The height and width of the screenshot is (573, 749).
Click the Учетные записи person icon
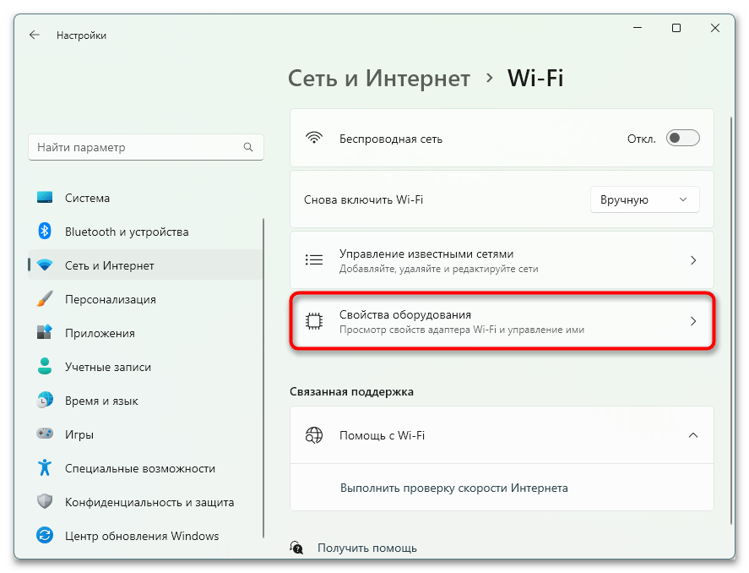(x=45, y=367)
